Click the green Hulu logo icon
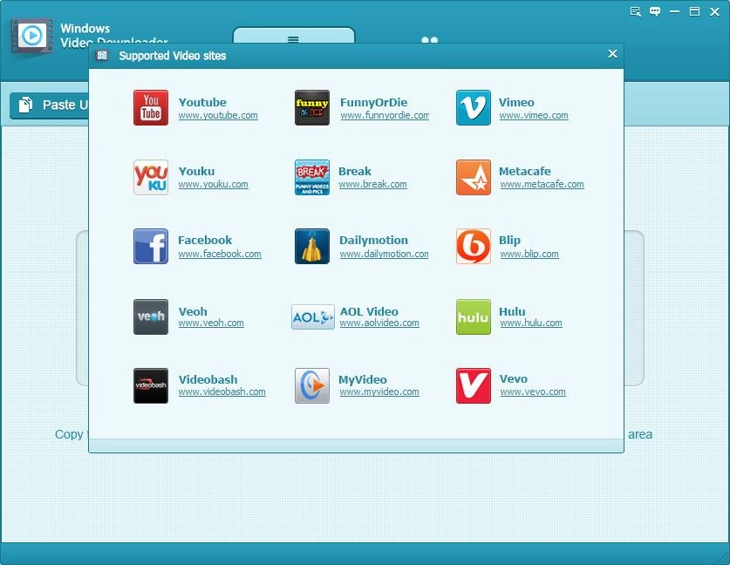The height and width of the screenshot is (565, 730). click(474, 317)
